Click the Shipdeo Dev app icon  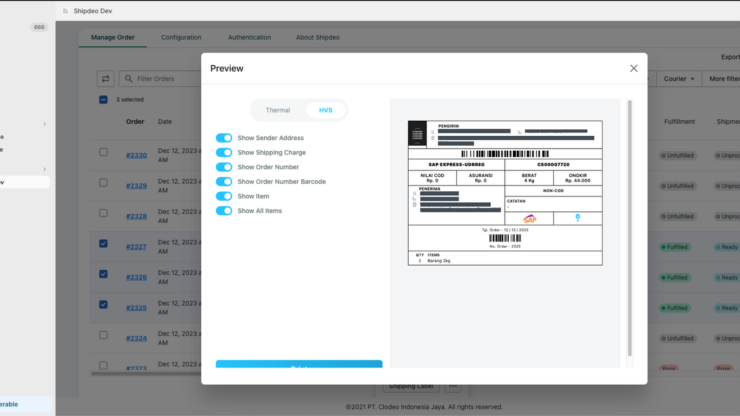(65, 11)
